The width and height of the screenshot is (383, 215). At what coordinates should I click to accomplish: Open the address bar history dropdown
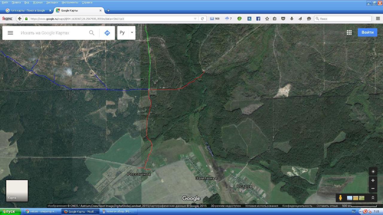(195, 19)
